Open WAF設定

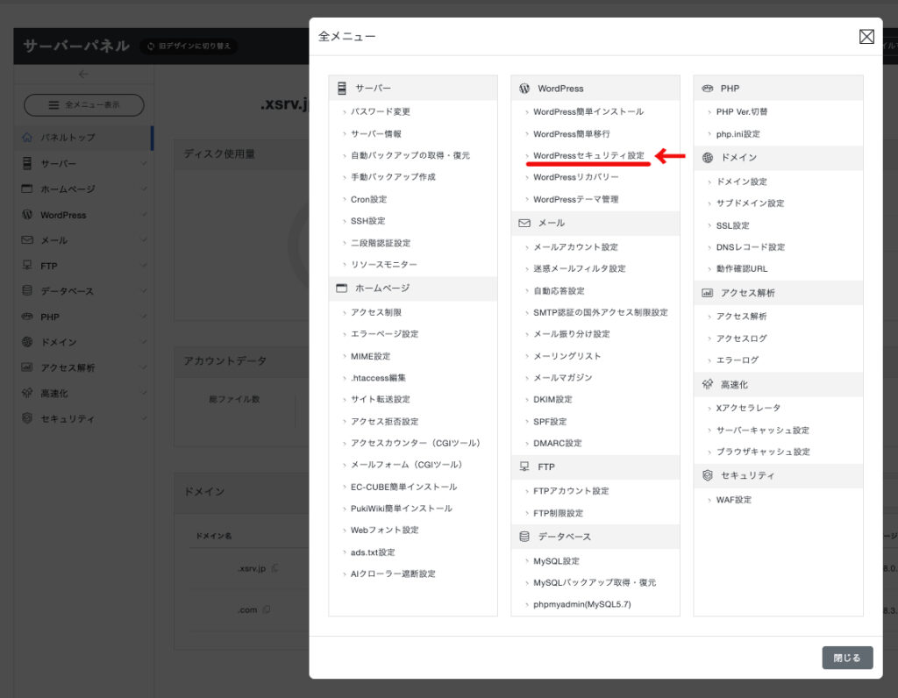pyautogui.click(x=734, y=500)
